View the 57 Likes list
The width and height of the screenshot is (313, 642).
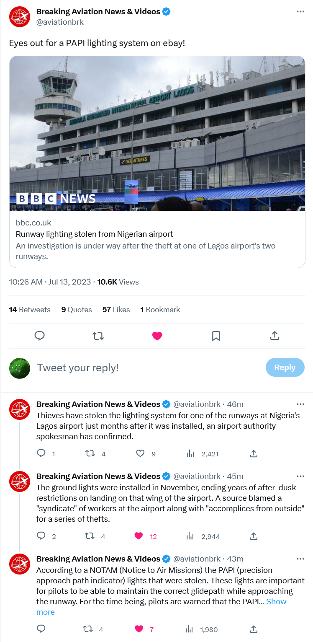point(116,310)
